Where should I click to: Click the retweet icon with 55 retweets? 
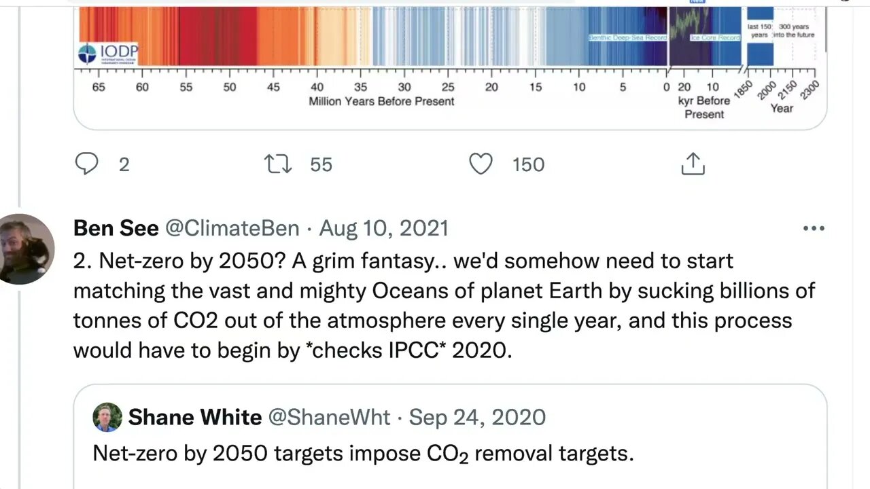coord(277,164)
